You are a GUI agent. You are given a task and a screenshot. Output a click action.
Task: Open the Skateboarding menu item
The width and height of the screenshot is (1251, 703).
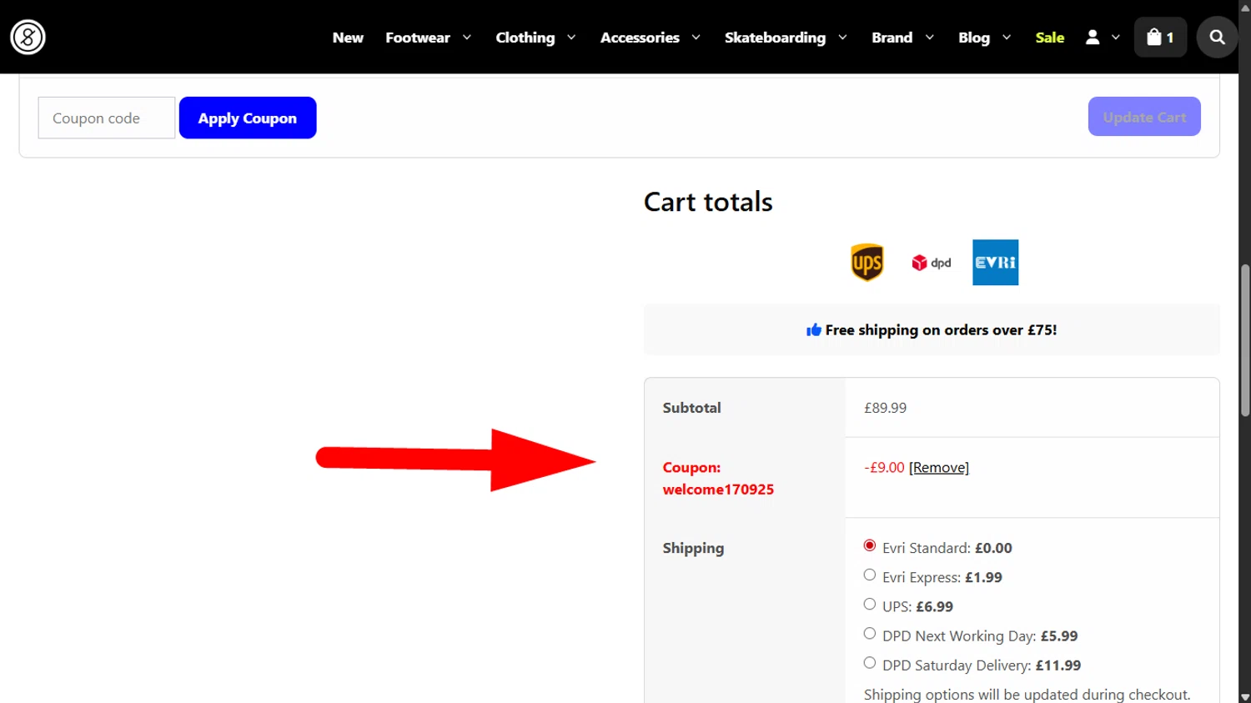(775, 38)
